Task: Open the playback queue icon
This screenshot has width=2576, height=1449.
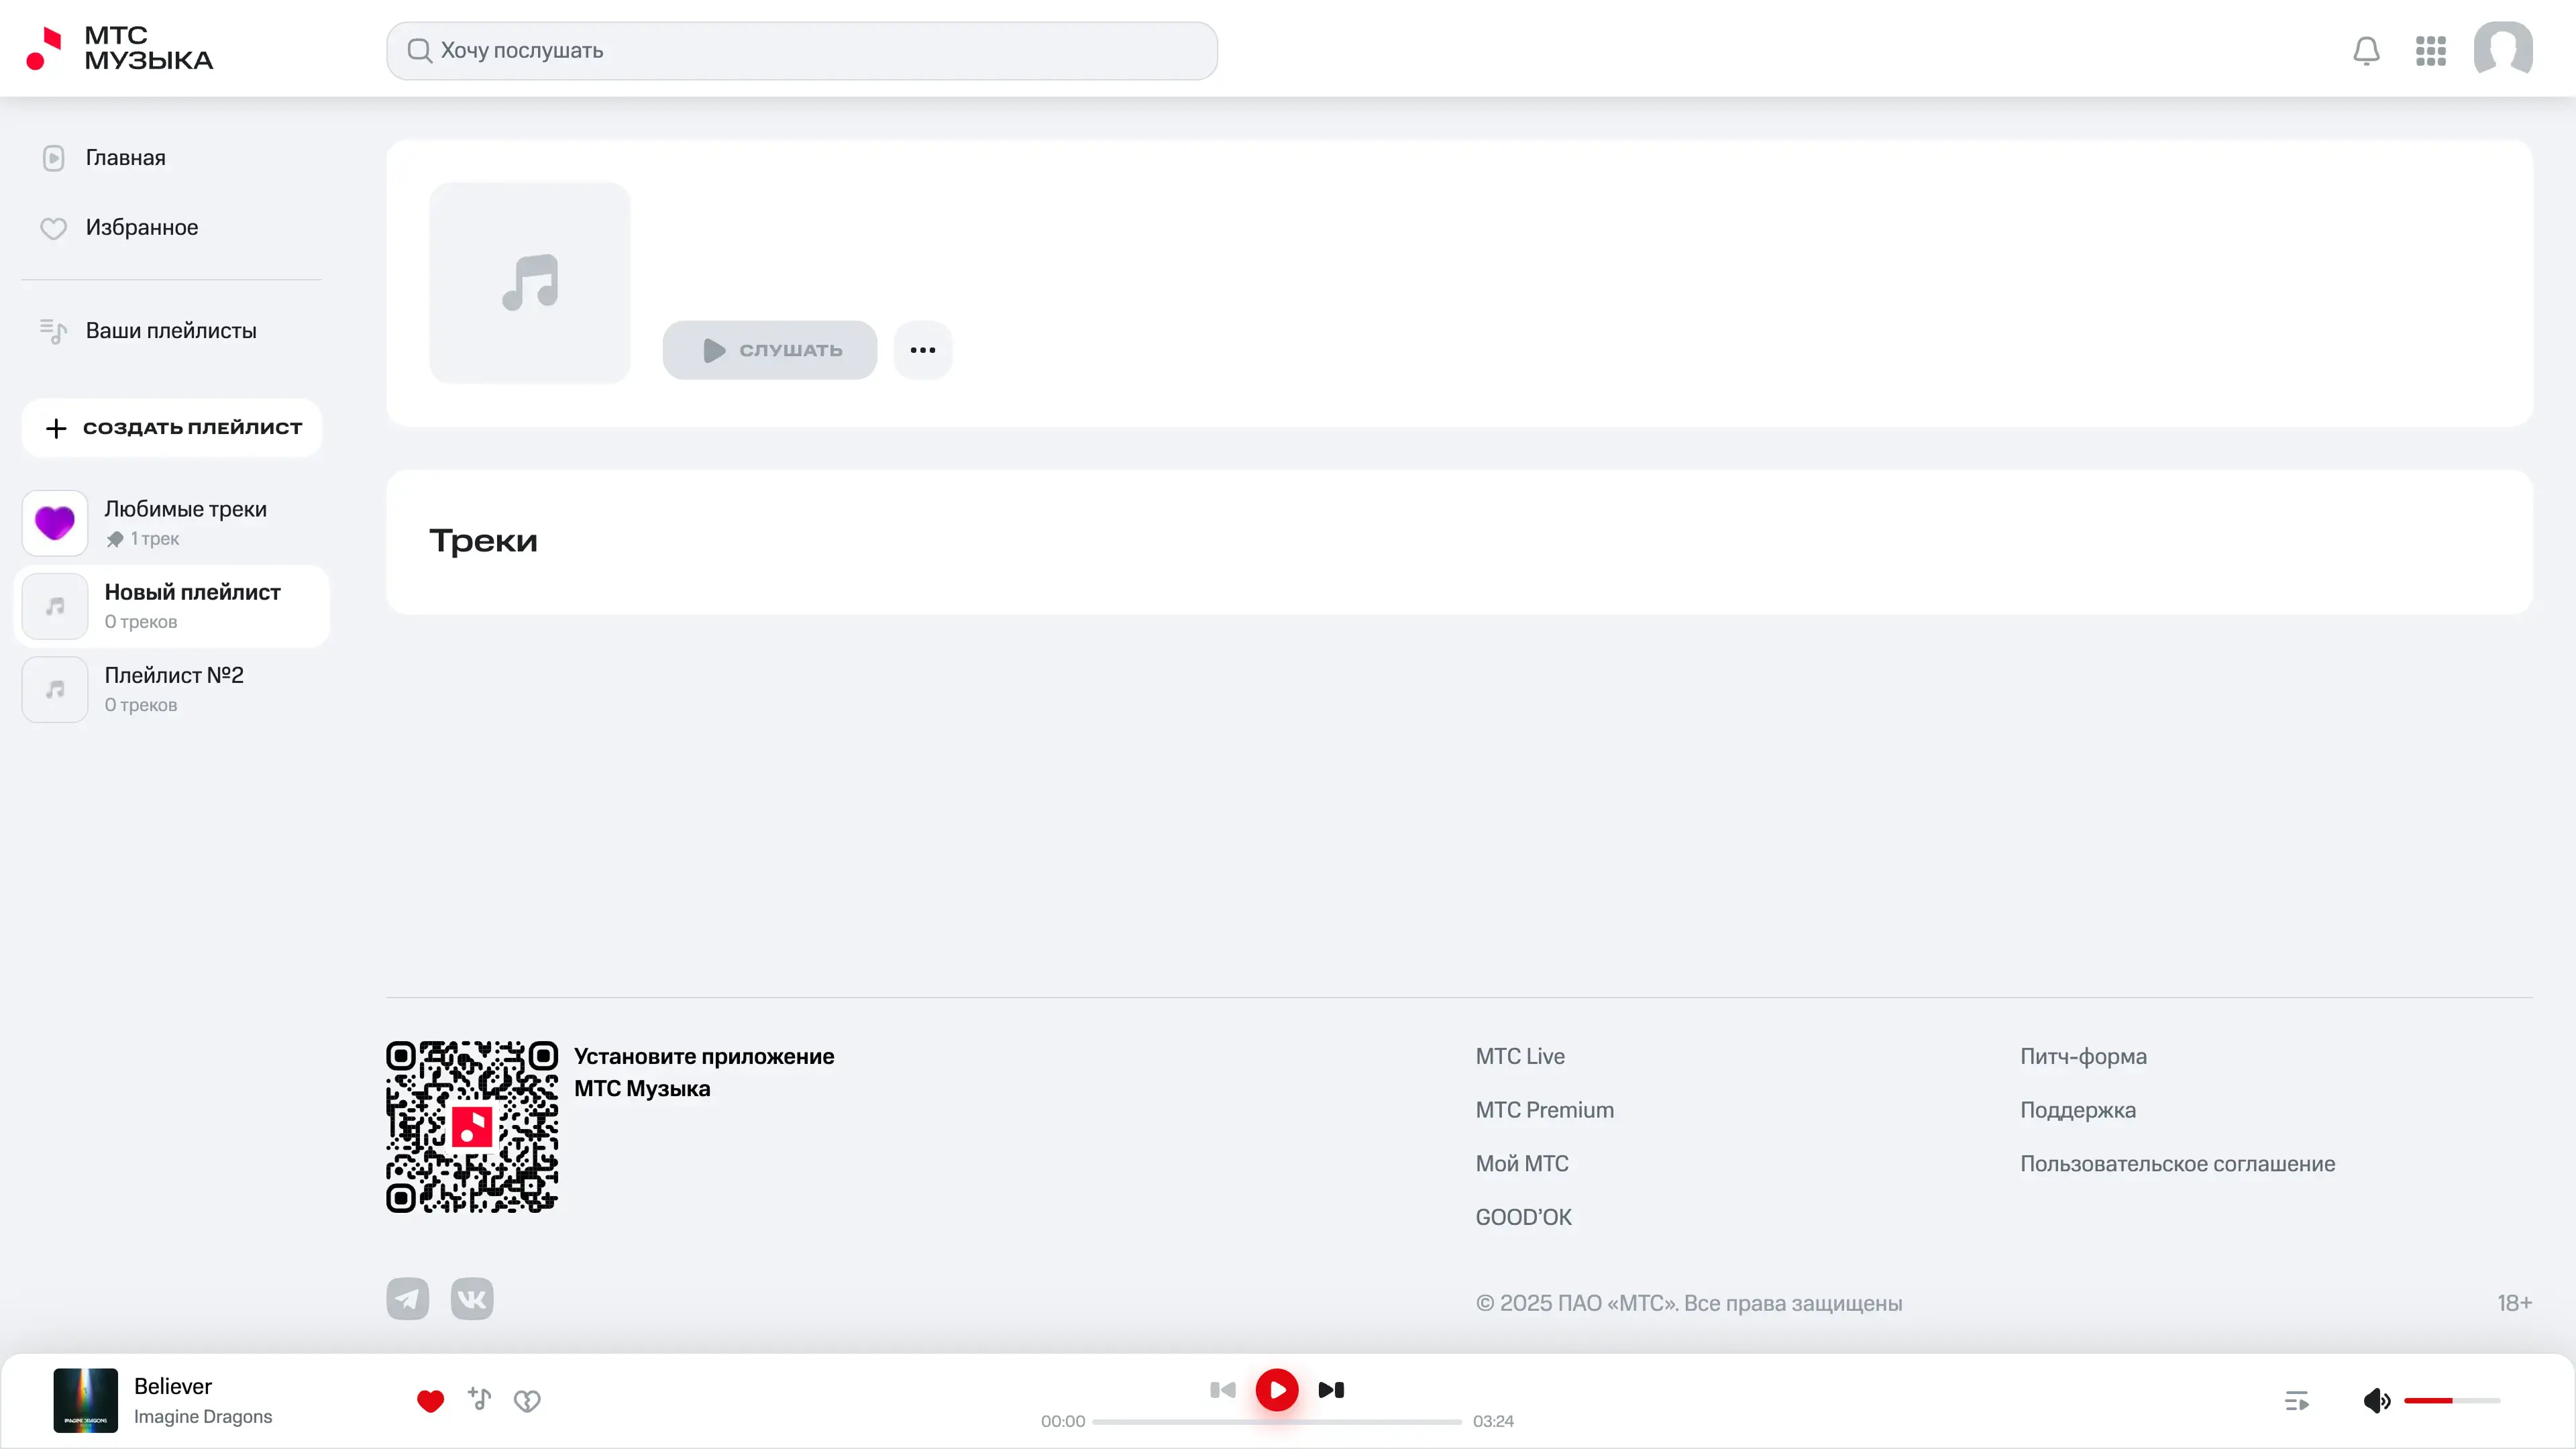Action: (2297, 1400)
